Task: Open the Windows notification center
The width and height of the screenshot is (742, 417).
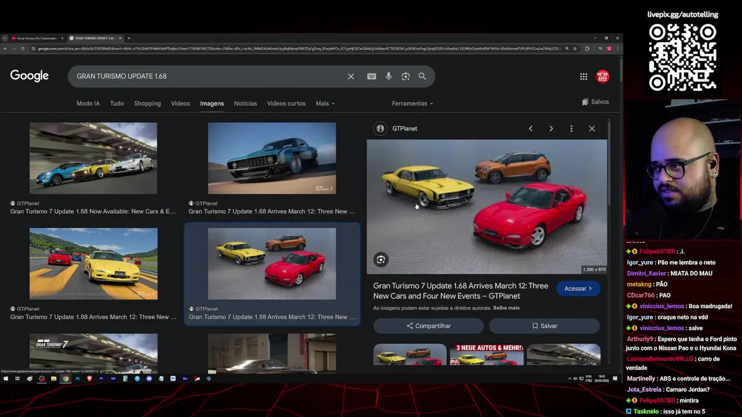Action: (x=615, y=379)
